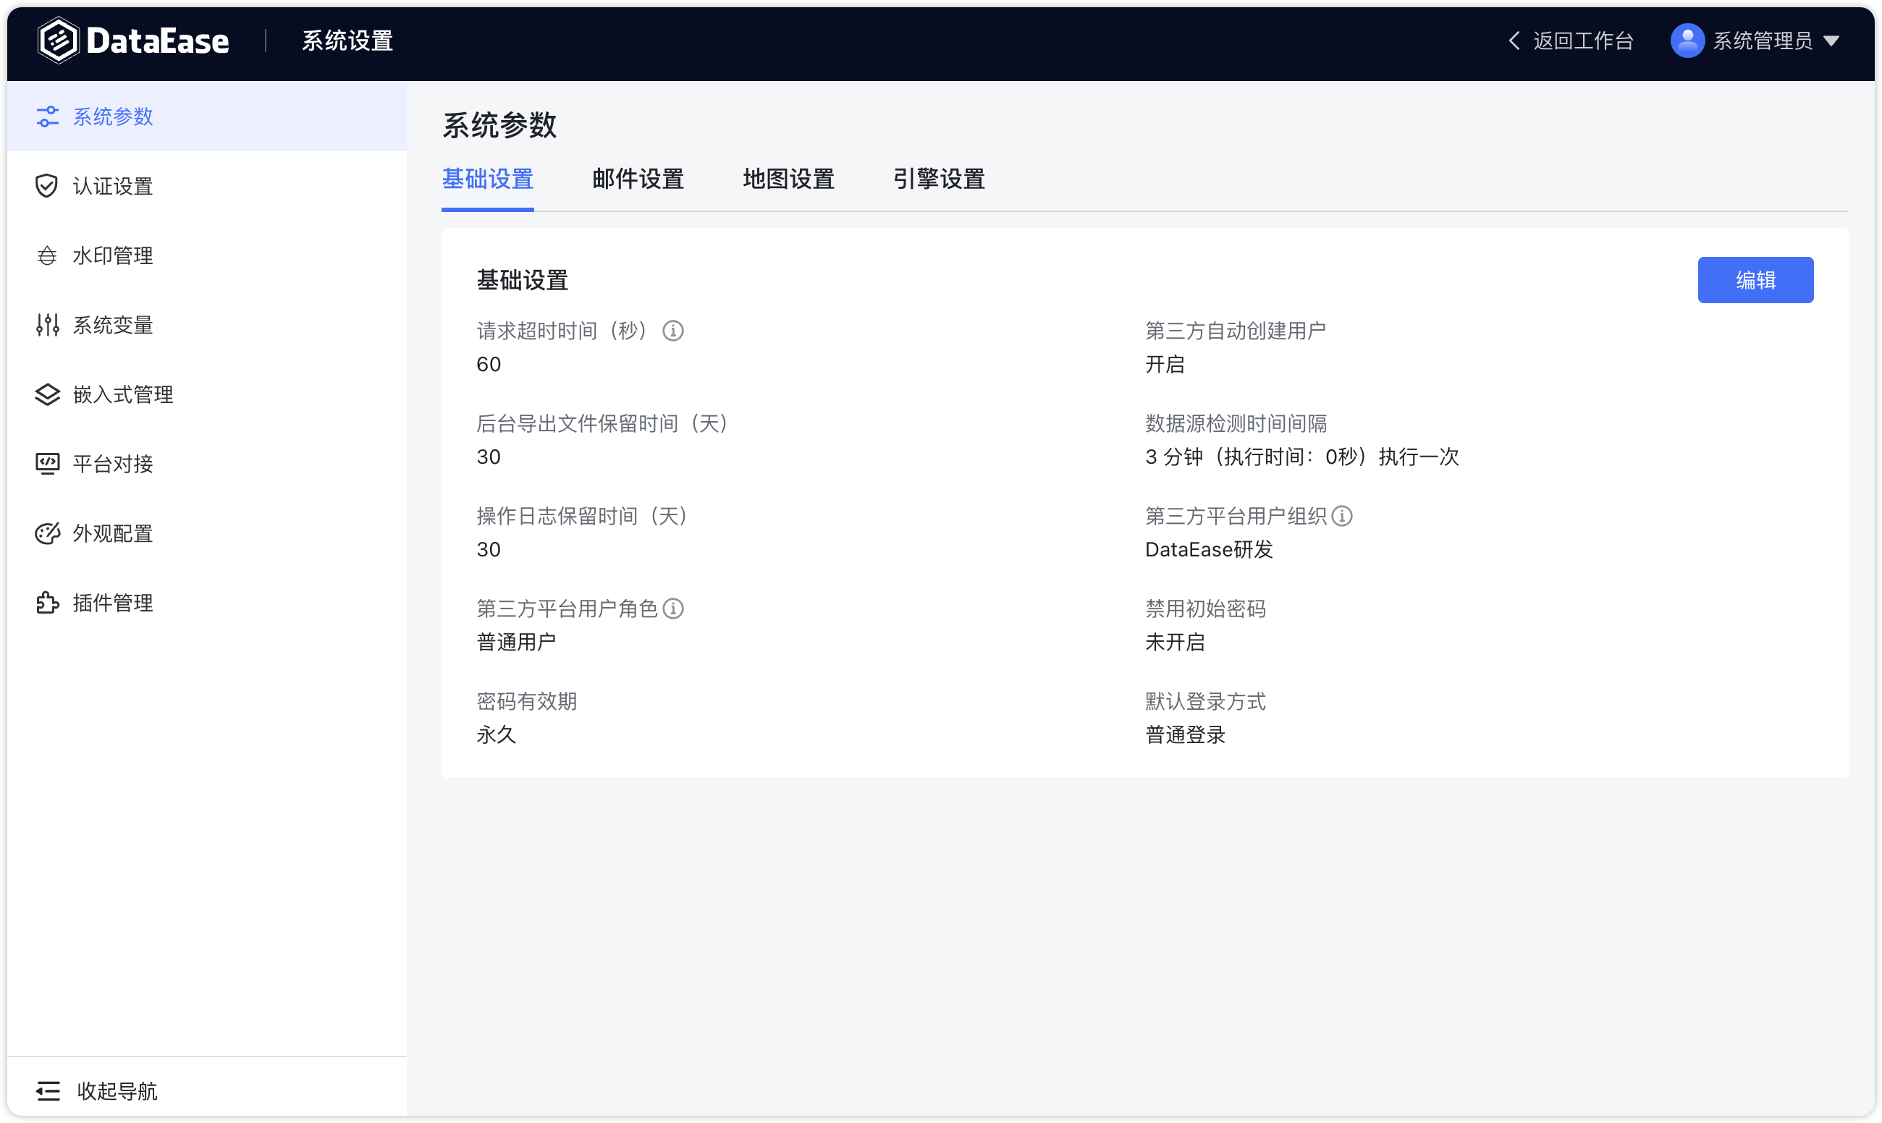Click the 3 分钟 执行一次 interval value
Viewport: 1882px width, 1123px height.
(1301, 457)
